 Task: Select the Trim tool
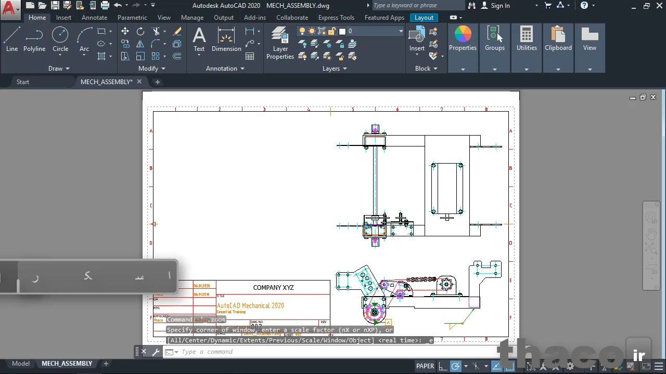coord(156,31)
